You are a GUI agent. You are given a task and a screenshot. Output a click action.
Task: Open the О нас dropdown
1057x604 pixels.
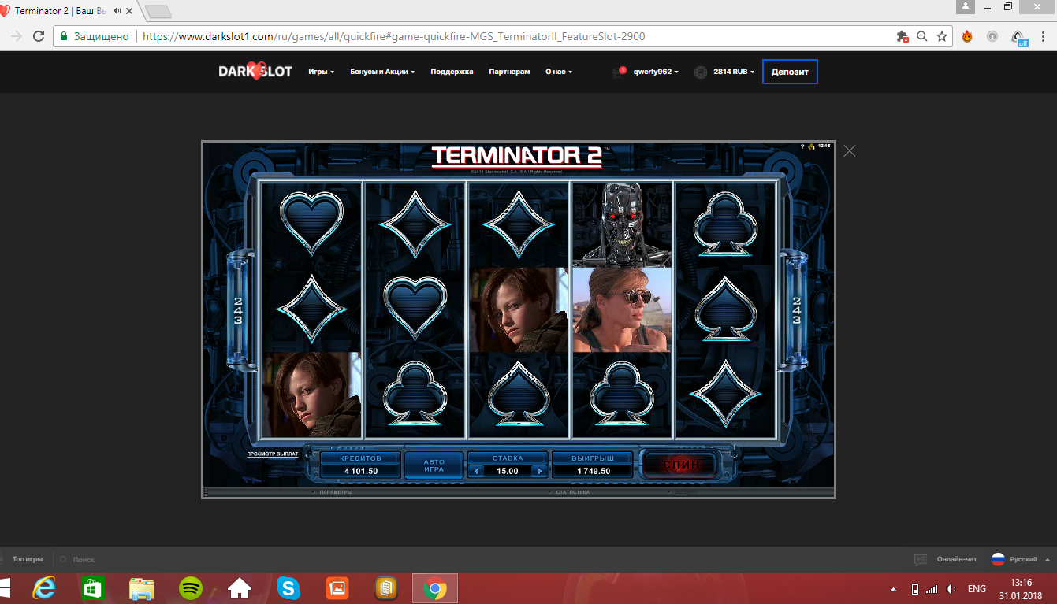click(559, 72)
